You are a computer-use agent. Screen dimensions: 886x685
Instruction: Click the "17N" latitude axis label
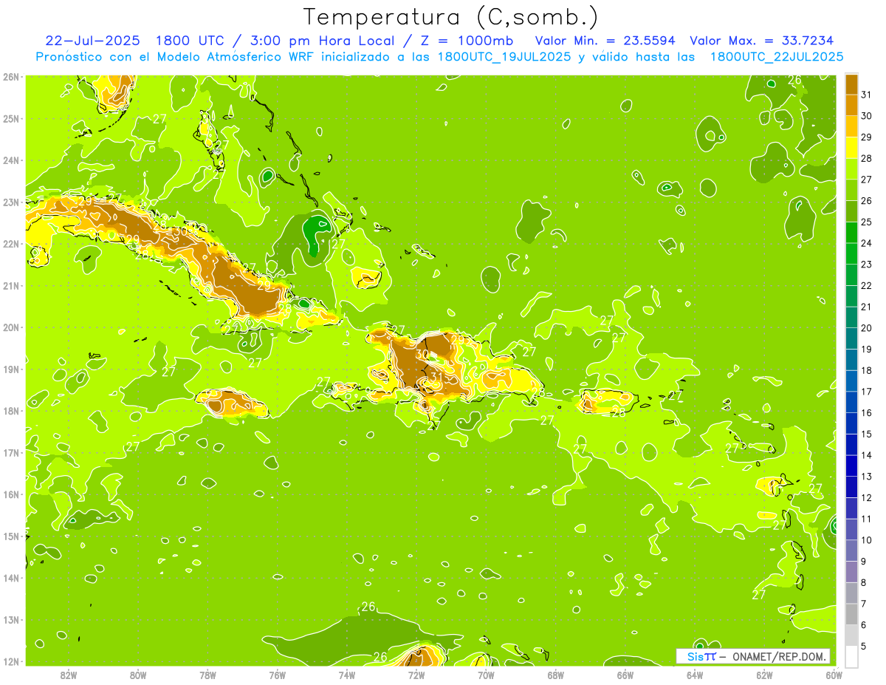pyautogui.click(x=10, y=452)
